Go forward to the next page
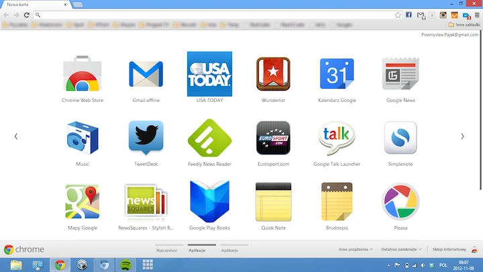 16,15
